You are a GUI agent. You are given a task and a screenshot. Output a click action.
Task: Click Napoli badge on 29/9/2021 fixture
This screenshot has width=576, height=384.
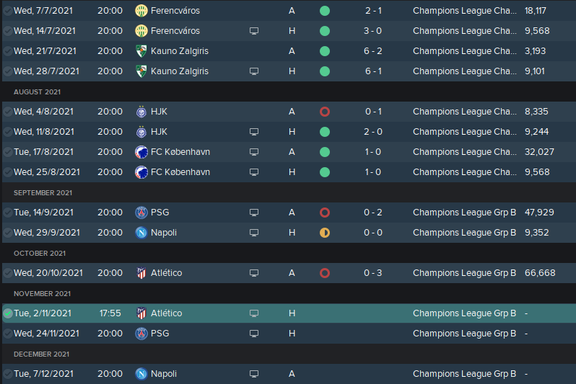coord(141,233)
